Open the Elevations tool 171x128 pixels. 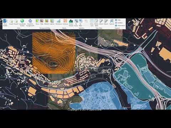(59, 22)
